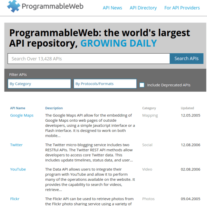The width and height of the screenshot is (207, 206).
Task: Click the ProgrammableWeb wordmark text
Action: 52,6
